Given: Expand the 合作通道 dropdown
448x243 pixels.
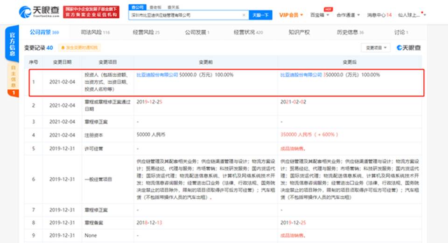Looking at the screenshot, I should click(348, 15).
